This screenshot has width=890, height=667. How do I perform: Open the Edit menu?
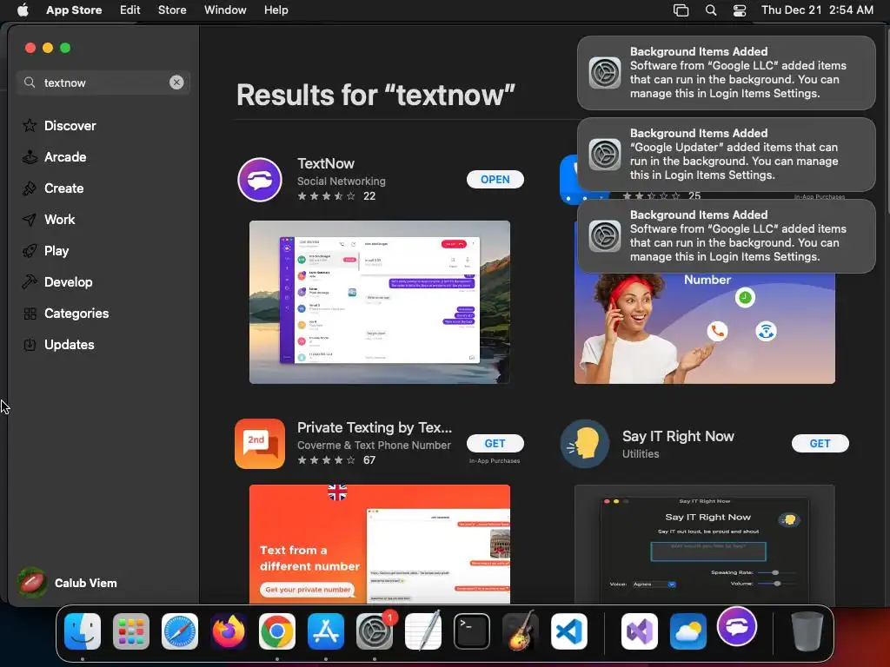tap(130, 10)
